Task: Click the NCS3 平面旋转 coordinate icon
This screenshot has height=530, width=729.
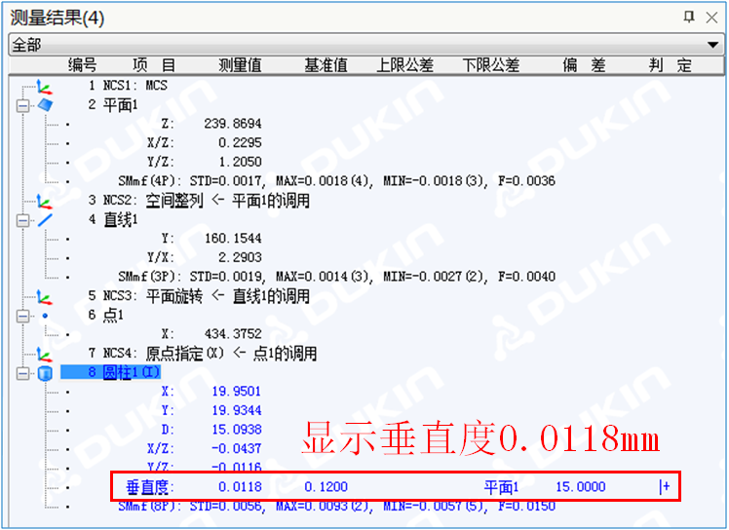Action: (44, 296)
